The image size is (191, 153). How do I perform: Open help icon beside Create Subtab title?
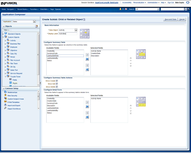(84, 19)
